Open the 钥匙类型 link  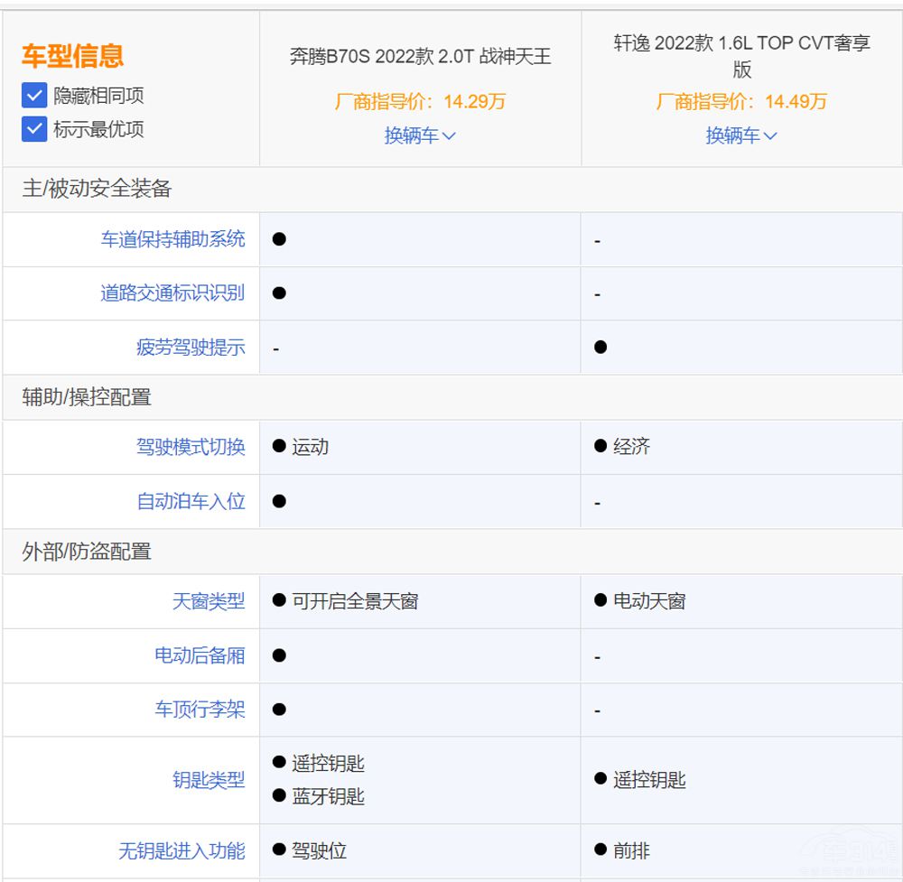(x=209, y=780)
